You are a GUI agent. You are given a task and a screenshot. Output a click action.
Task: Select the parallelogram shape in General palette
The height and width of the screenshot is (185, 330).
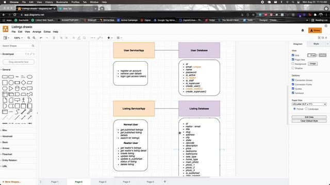[x=30, y=83]
